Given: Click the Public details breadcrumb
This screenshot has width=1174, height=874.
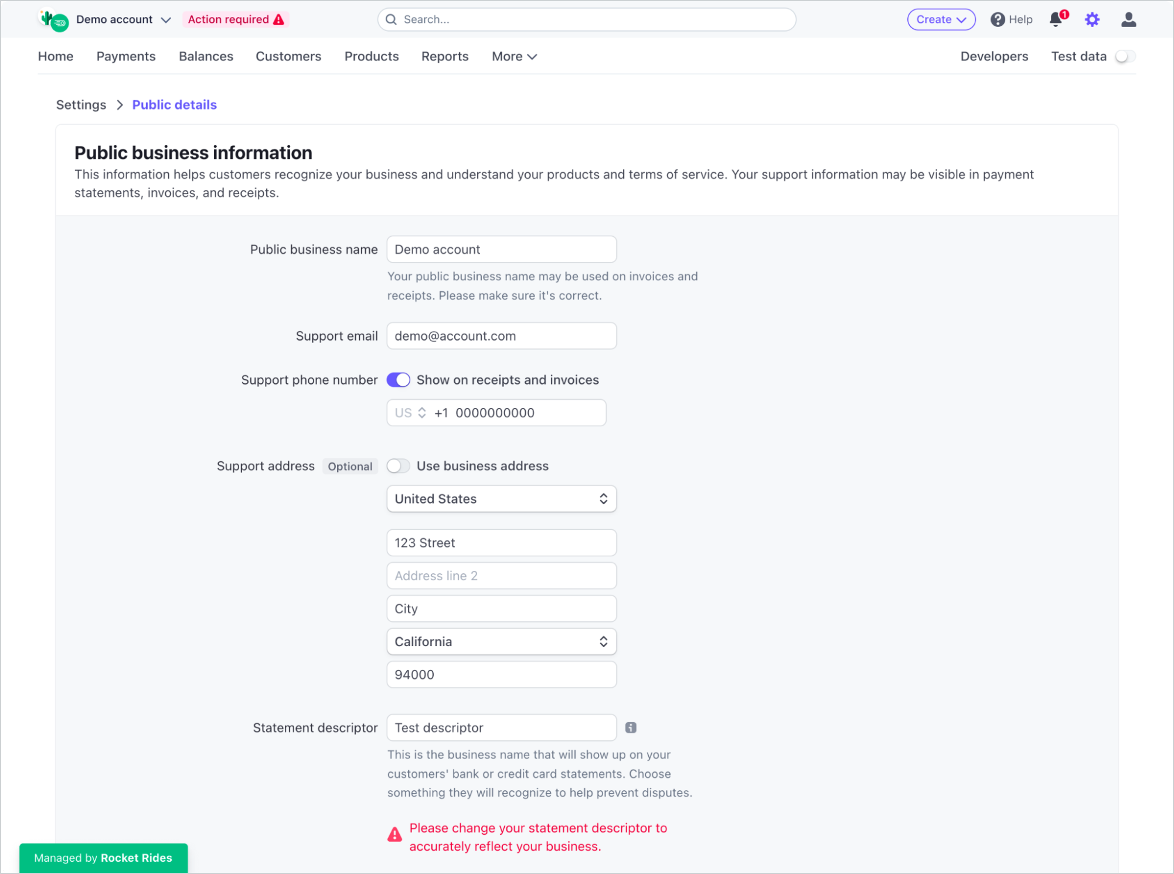Looking at the screenshot, I should (174, 105).
